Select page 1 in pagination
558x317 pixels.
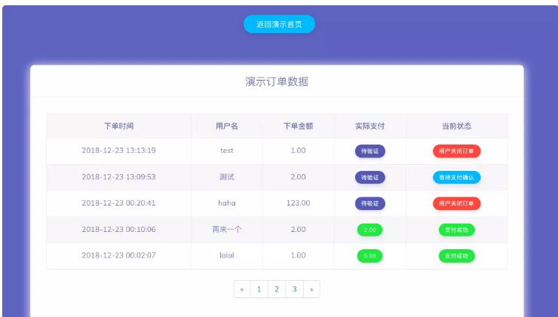259,289
